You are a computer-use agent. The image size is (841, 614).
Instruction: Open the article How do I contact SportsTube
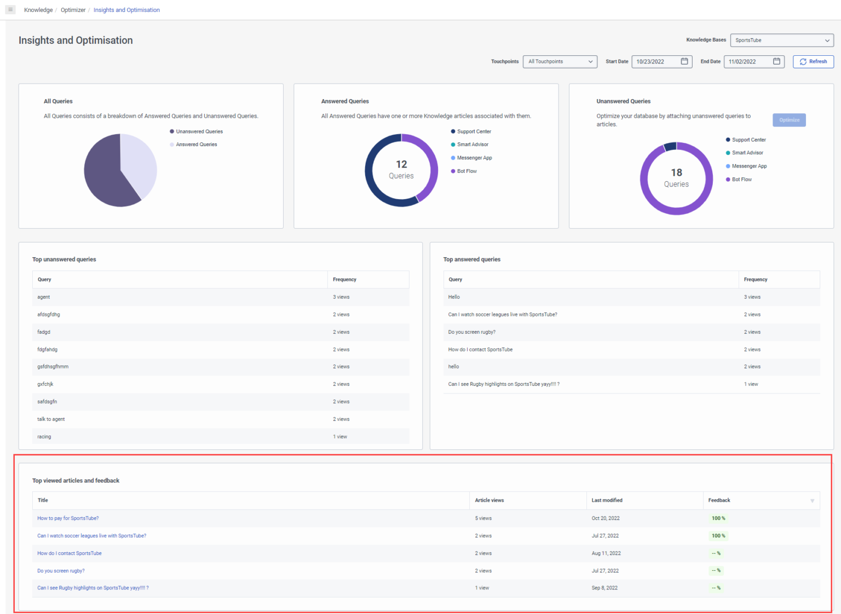coord(69,553)
